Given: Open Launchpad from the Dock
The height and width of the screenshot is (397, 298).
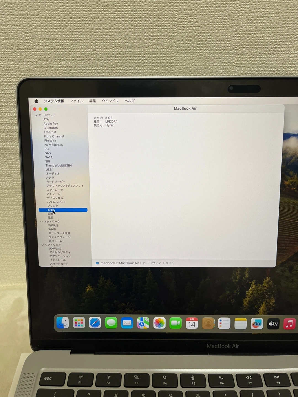Looking at the screenshot, I should [79, 323].
